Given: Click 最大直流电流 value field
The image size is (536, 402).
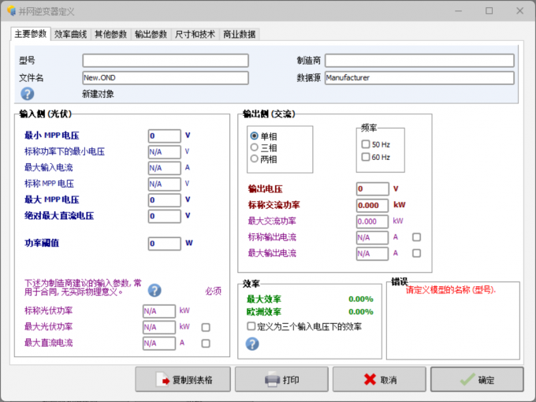Looking at the screenshot, I should 159,343.
